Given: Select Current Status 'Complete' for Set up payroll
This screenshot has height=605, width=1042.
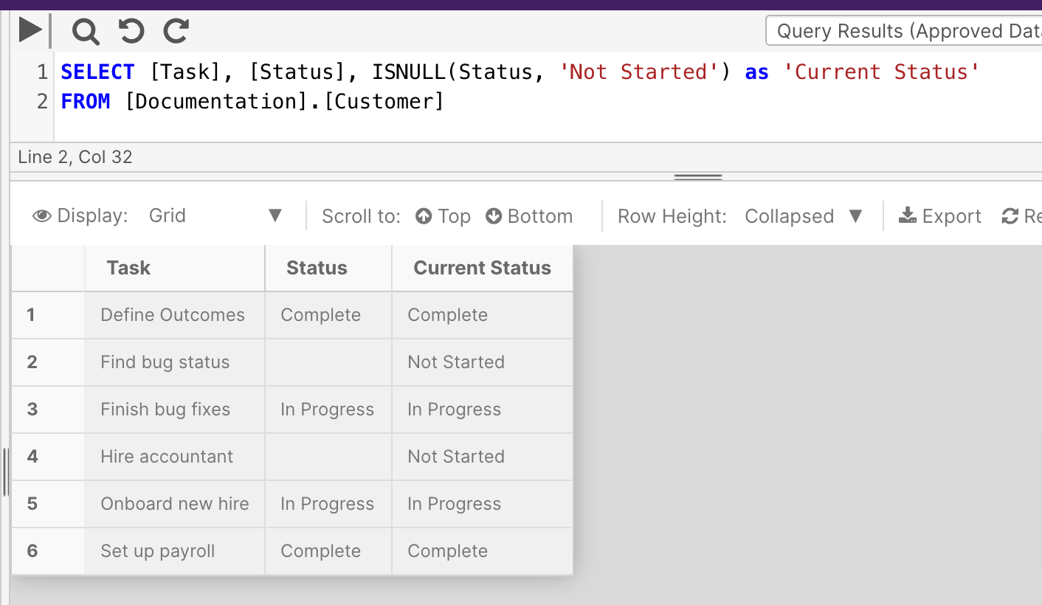Looking at the screenshot, I should (483, 551).
